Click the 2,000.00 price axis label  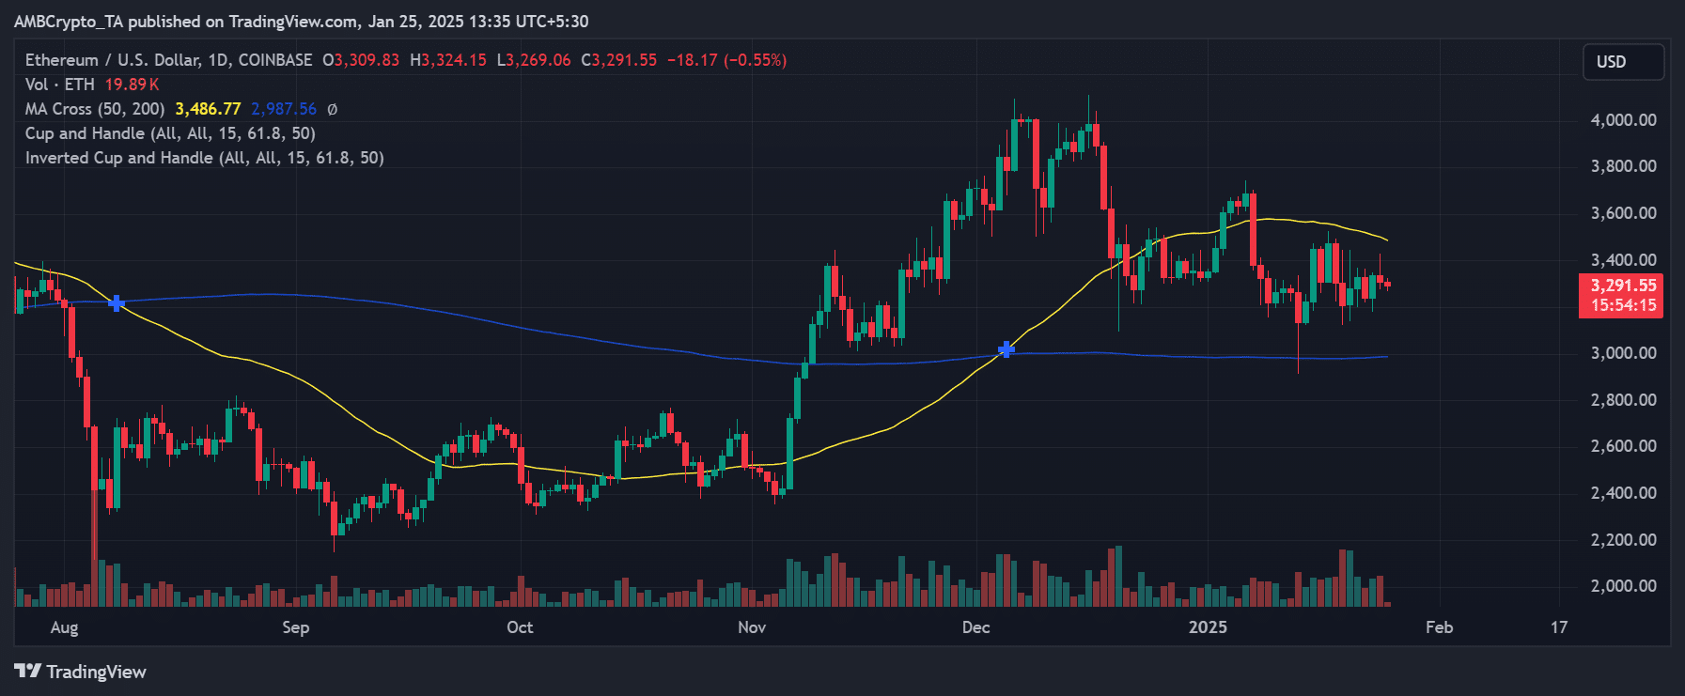click(x=1623, y=586)
